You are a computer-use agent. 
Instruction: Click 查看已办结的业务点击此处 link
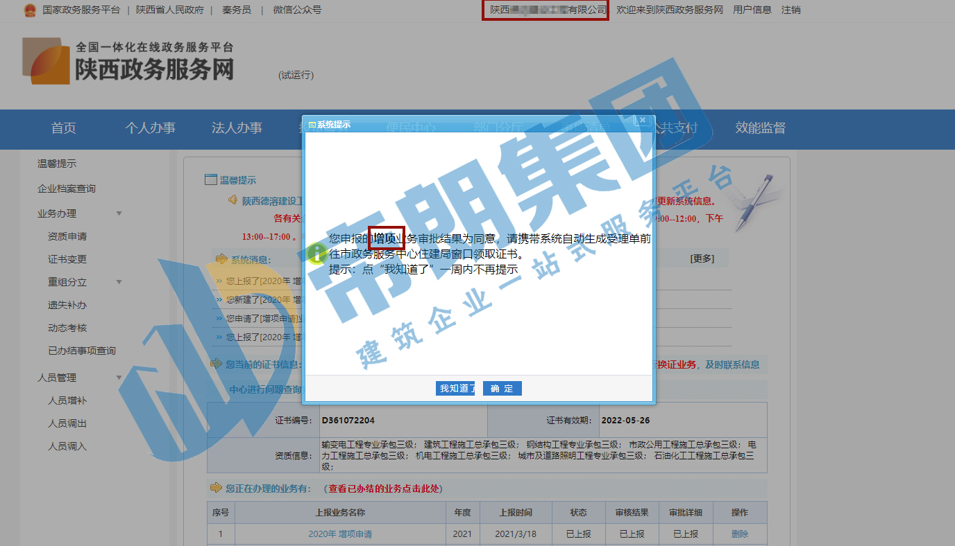pyautogui.click(x=384, y=488)
